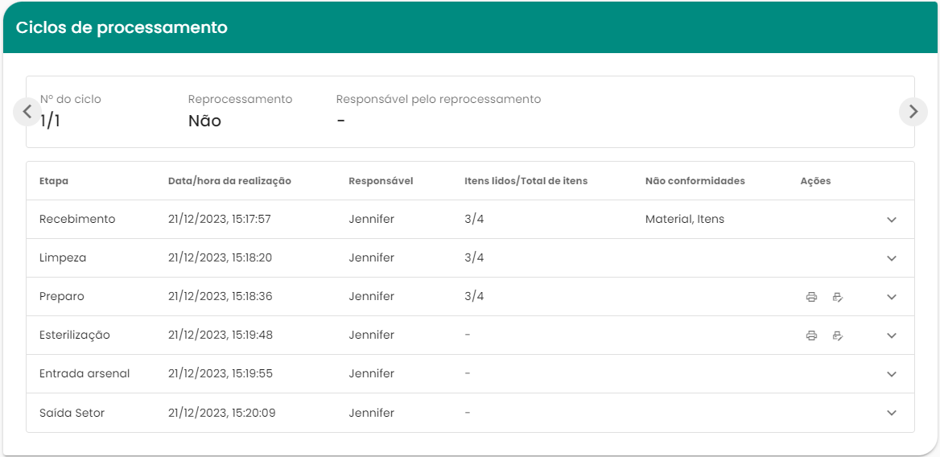Click the Saída Setor step name
Image resolution: width=940 pixels, height=457 pixels.
[x=72, y=413]
